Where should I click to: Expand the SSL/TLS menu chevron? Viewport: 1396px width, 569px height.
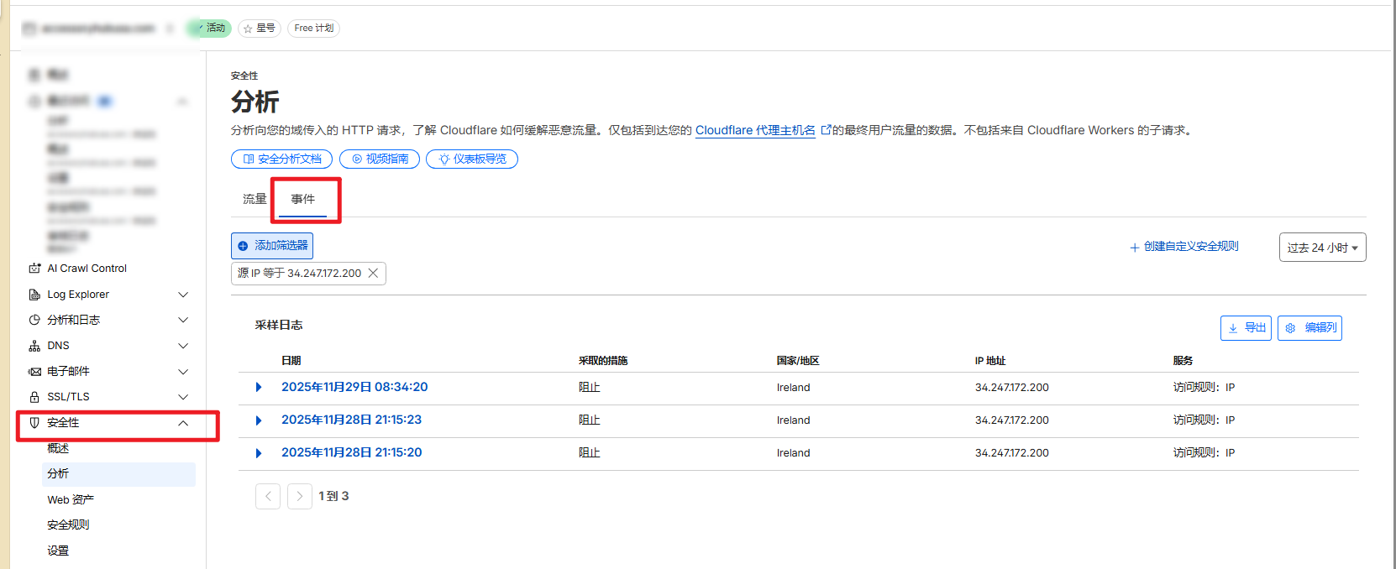click(x=183, y=397)
